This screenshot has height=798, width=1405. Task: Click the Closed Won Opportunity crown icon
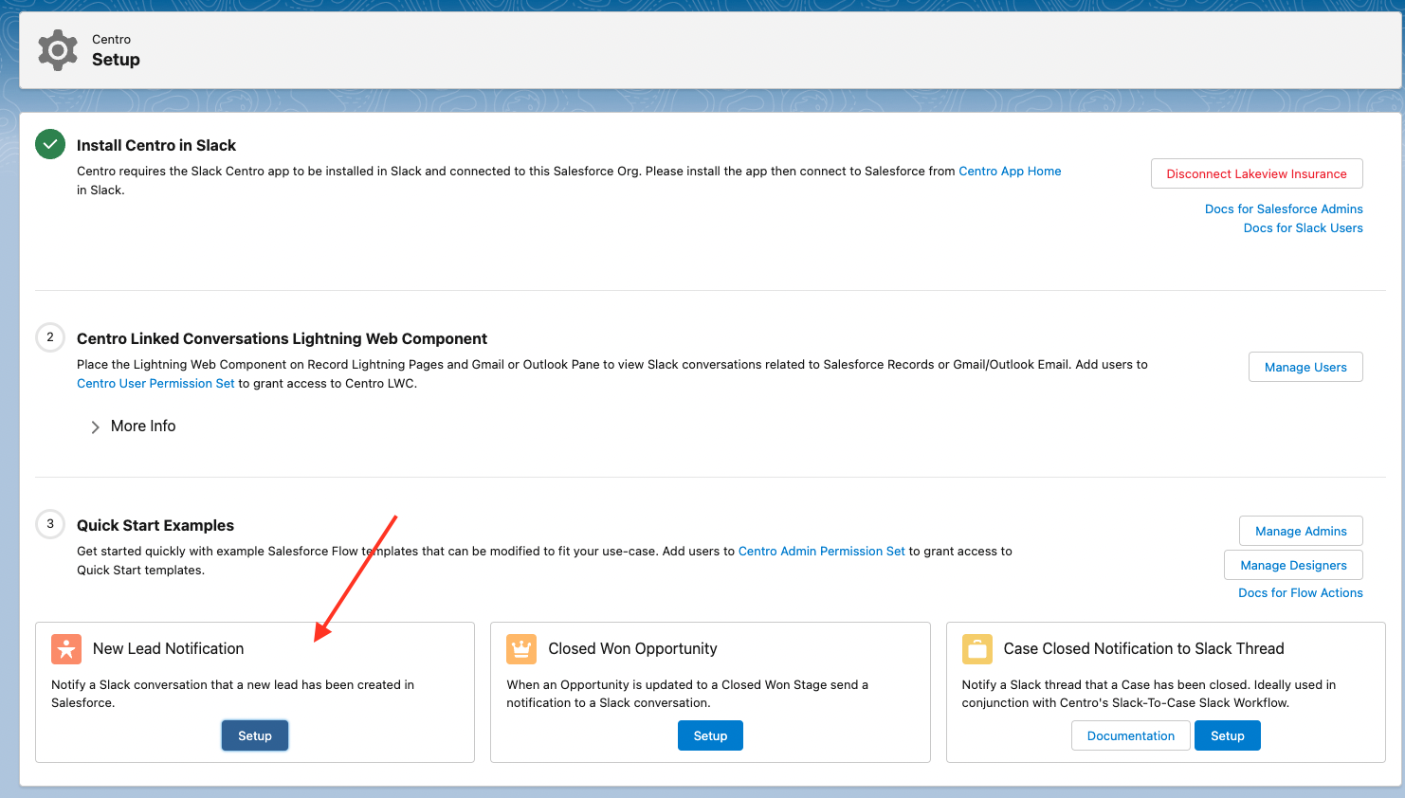pos(521,649)
